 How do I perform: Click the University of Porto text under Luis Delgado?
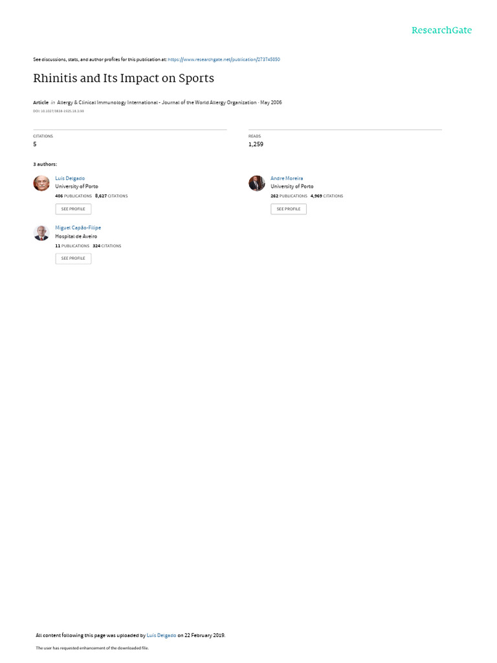(x=76, y=186)
